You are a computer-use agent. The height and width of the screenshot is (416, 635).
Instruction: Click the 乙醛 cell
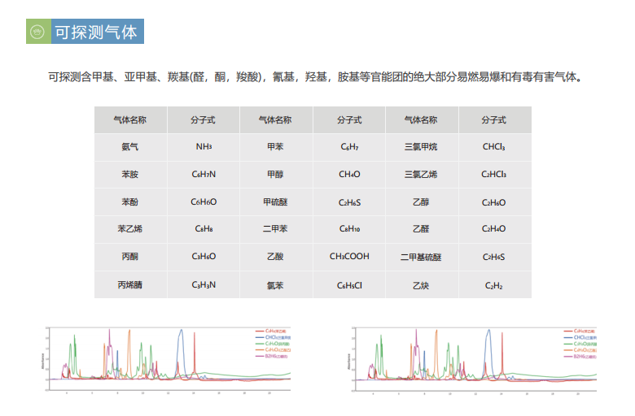click(421, 229)
